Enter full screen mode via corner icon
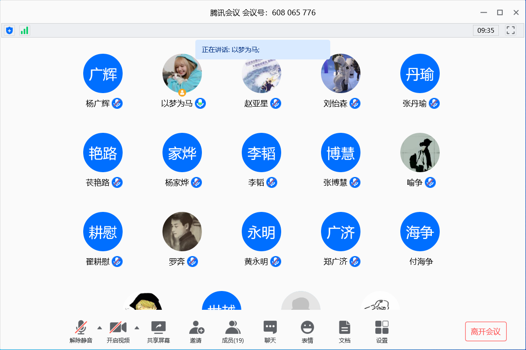526x350 pixels. tap(510, 30)
